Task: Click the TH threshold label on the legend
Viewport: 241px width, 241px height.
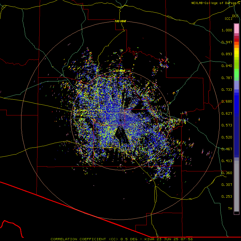Action: tap(230, 209)
